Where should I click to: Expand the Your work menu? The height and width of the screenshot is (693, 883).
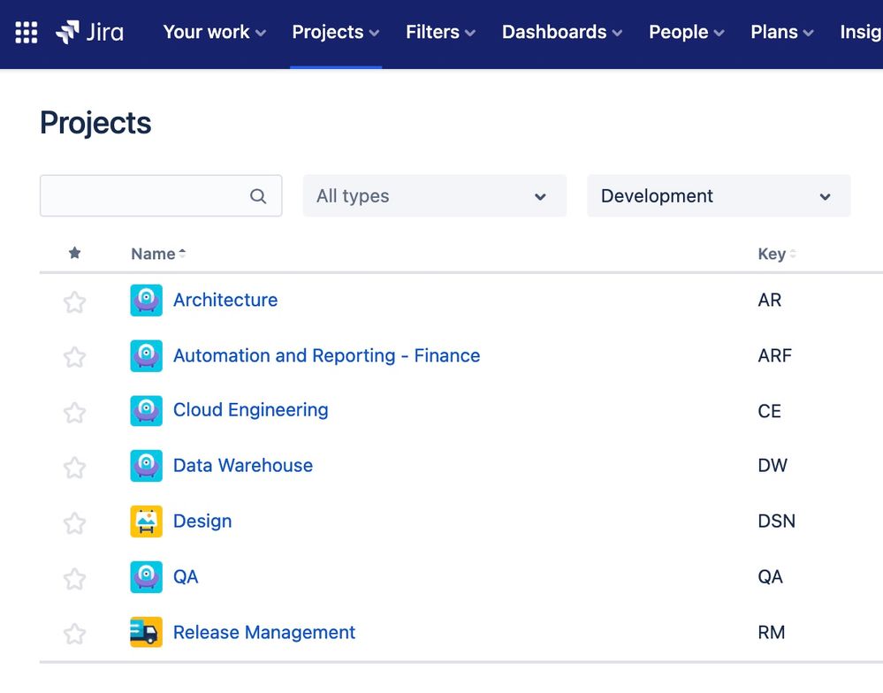click(214, 33)
